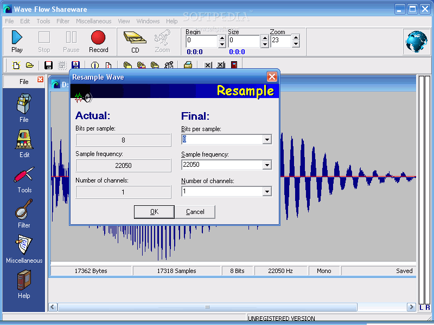Screen dimensions: 434x325
Task: Start recording with the Record button
Action: (x=99, y=42)
